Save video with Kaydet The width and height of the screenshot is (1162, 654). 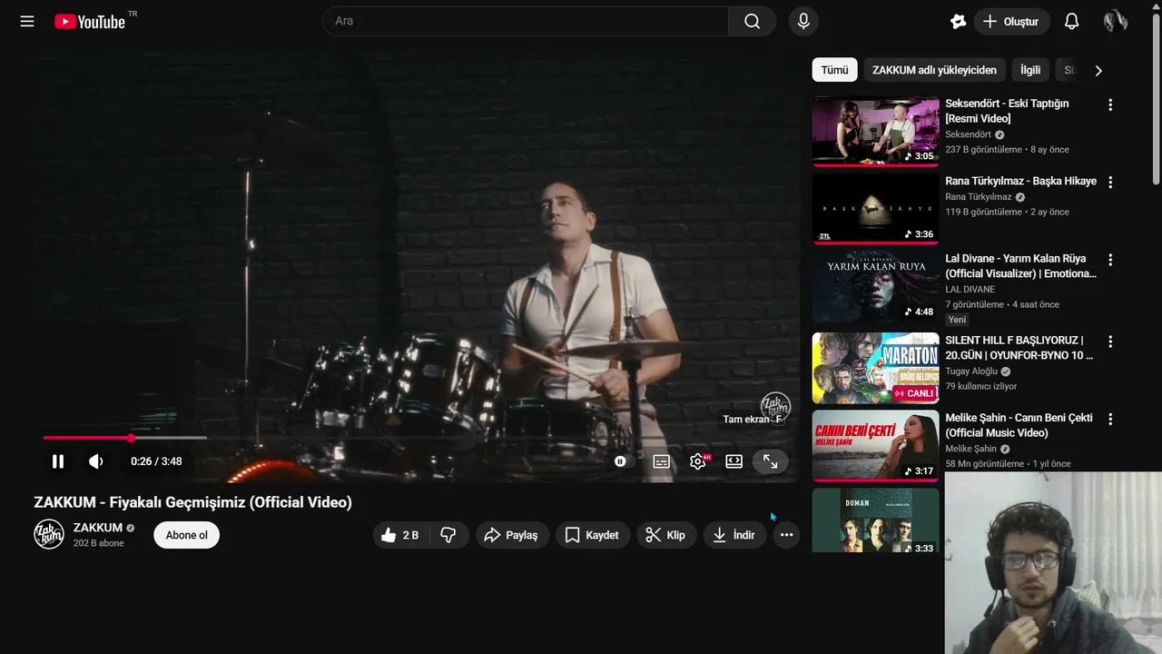(x=593, y=535)
